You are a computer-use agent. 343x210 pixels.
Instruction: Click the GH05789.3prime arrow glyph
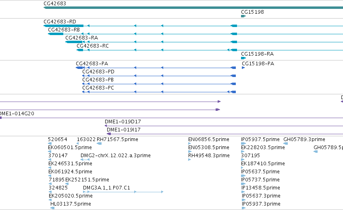pyautogui.click(x=286, y=143)
